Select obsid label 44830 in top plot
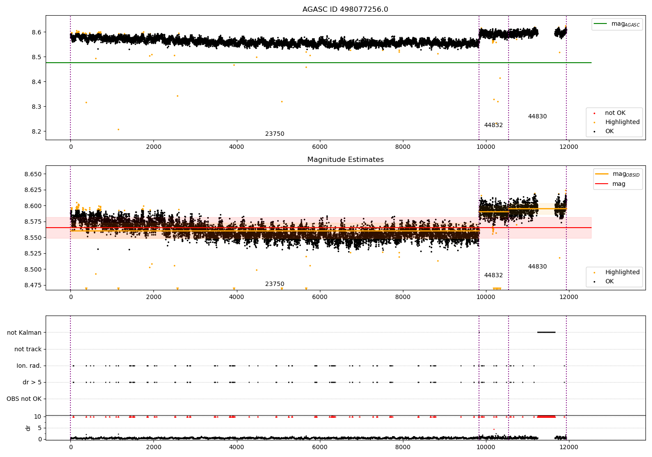Screen dimensions: 652x457 coord(537,117)
